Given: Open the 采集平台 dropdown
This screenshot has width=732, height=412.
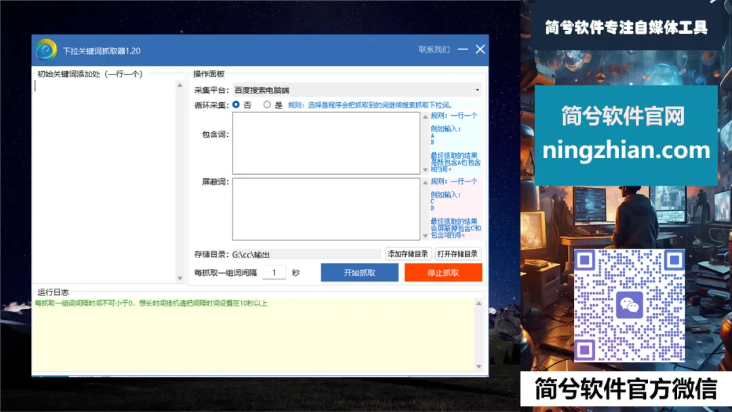Looking at the screenshot, I should 357,90.
